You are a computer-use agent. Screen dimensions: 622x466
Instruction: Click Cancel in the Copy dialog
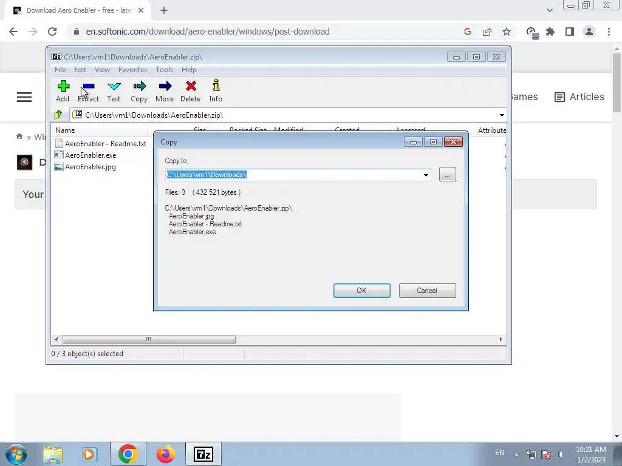point(427,291)
